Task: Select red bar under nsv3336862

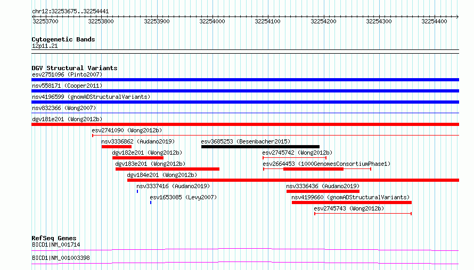Action: pyautogui.click(x=117, y=147)
